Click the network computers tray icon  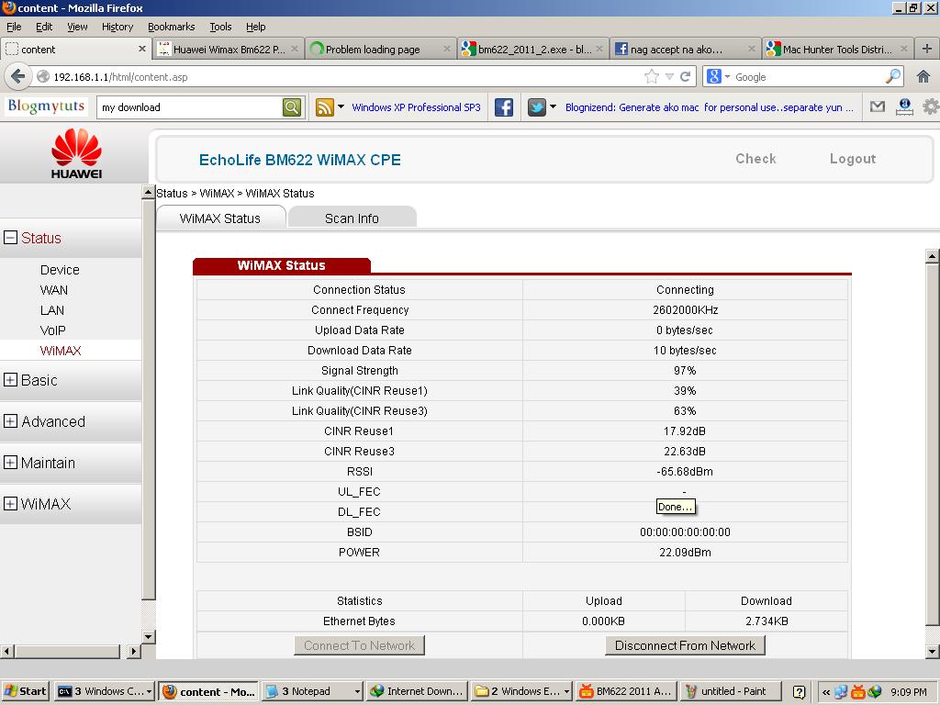[841, 692]
